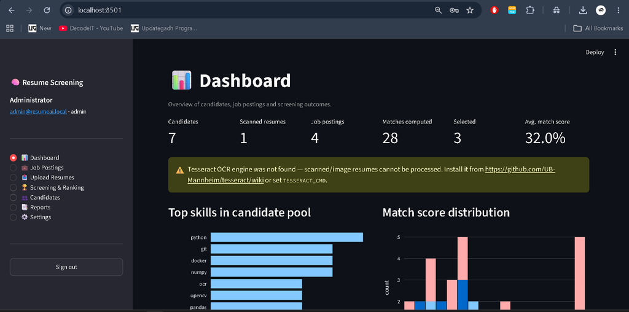
Task: Click the Sign out button
Action: [66, 267]
